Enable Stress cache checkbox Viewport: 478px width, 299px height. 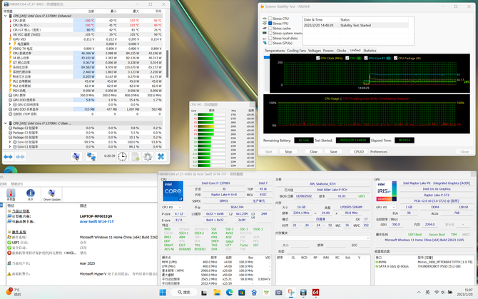click(270, 28)
